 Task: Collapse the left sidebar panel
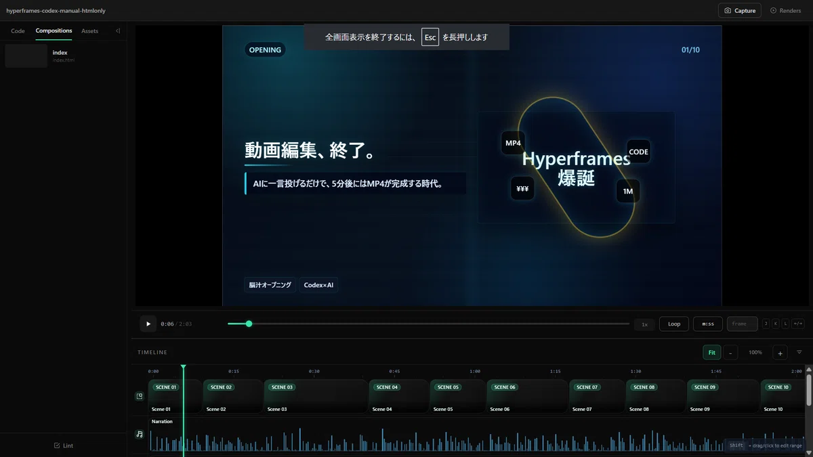click(x=118, y=31)
